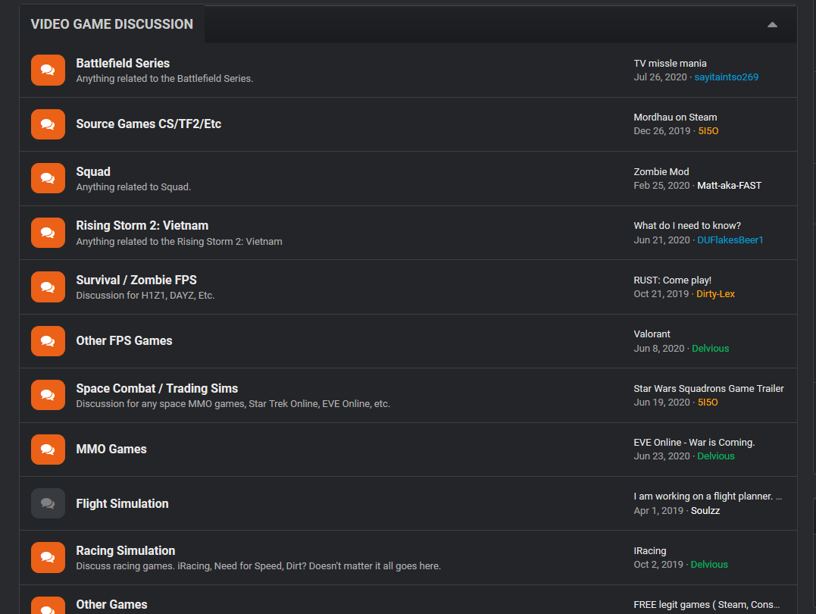The width and height of the screenshot is (816, 614).
Task: Collapse the Video Game Discussion category
Action: [772, 24]
